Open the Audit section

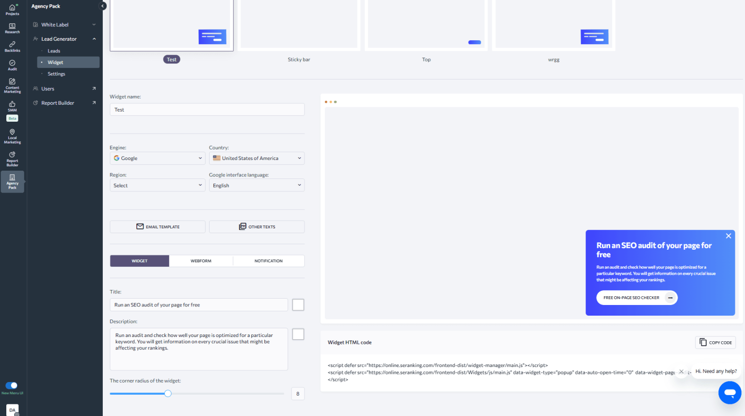(x=12, y=64)
